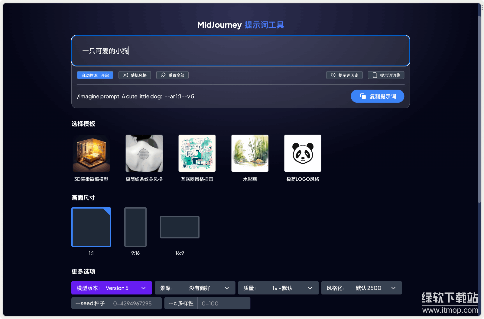
Task: Select the 16:9 landscape aspect ratio
Action: coord(180,227)
